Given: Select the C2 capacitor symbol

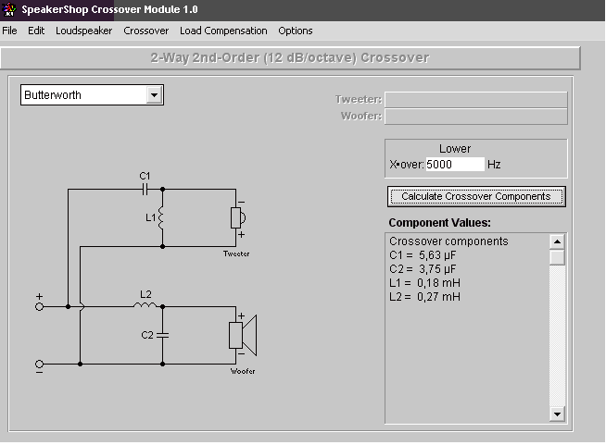Looking at the screenshot, I should pyautogui.click(x=163, y=335).
